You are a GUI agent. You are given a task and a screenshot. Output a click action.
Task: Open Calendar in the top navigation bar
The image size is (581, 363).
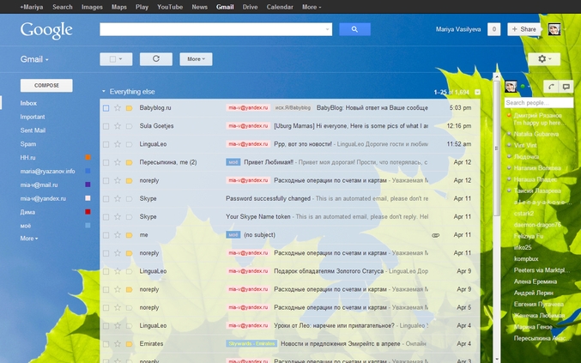point(278,6)
